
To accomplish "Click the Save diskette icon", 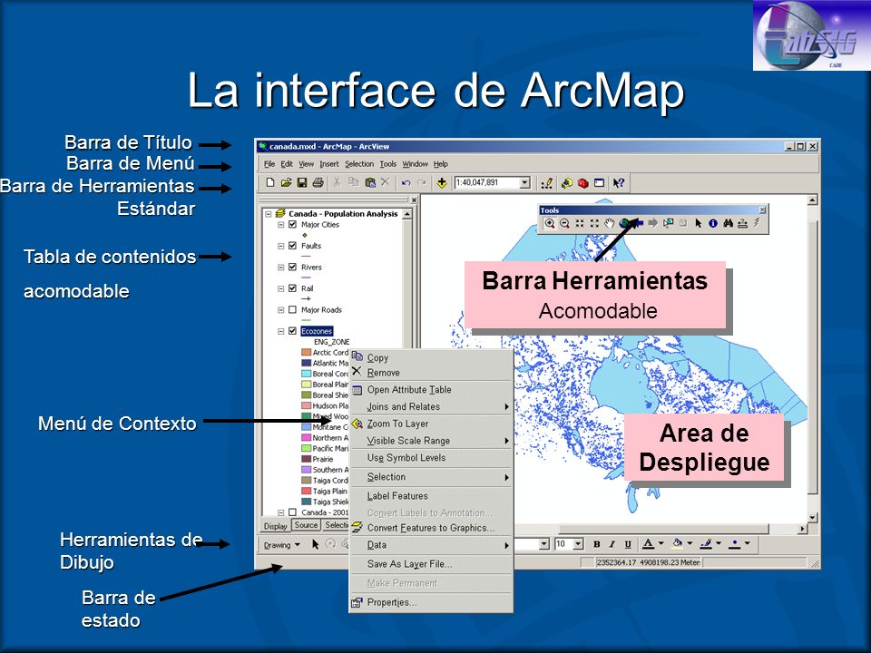I will pyautogui.click(x=301, y=182).
